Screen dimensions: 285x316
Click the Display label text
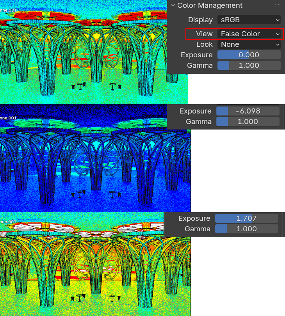[x=200, y=20]
